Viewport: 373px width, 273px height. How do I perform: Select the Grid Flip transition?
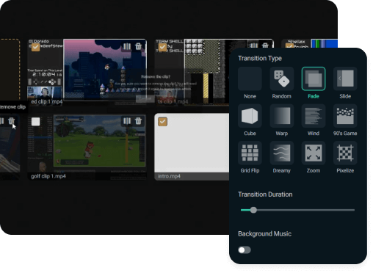pos(250,153)
